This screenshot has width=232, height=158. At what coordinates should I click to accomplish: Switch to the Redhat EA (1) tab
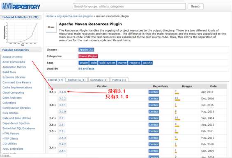tap(77, 80)
